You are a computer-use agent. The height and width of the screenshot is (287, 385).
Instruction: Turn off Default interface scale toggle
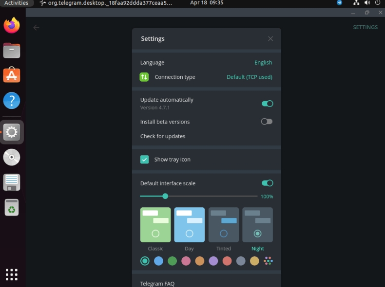tap(267, 183)
